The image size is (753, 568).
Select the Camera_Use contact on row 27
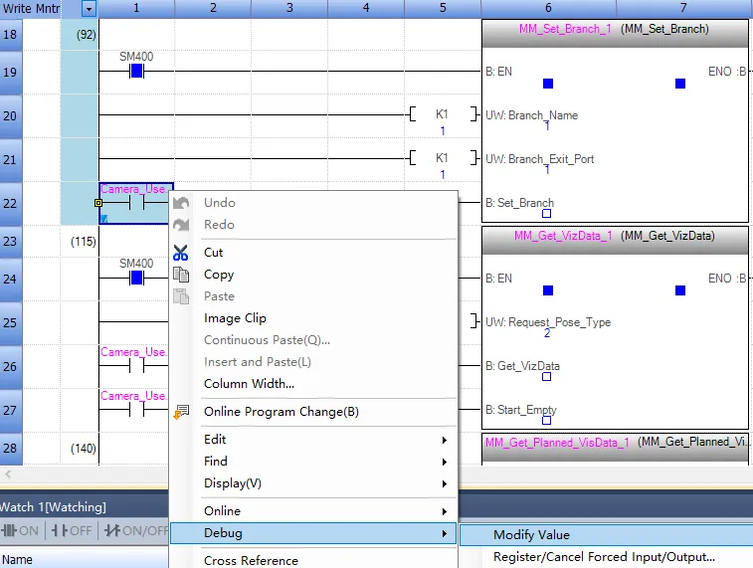click(x=135, y=409)
